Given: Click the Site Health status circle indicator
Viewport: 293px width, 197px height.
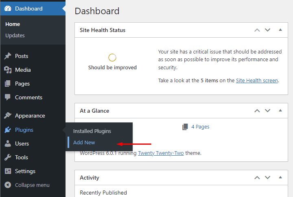Looking at the screenshot, I should [x=112, y=58].
